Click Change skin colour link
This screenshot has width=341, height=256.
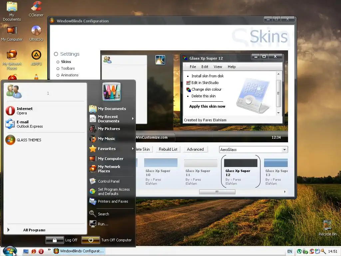click(206, 89)
